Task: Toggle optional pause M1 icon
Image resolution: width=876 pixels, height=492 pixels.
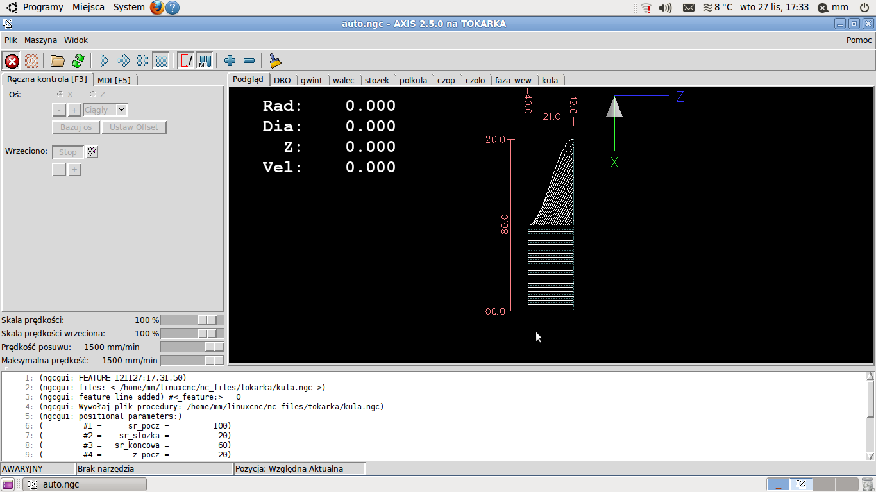Action: tap(205, 61)
